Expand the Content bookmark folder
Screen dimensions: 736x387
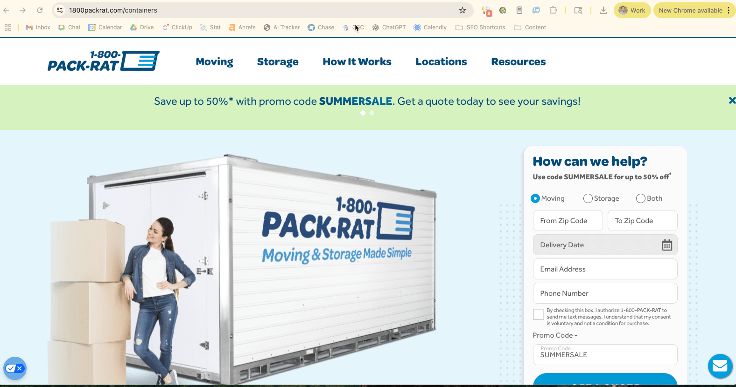[x=530, y=27]
